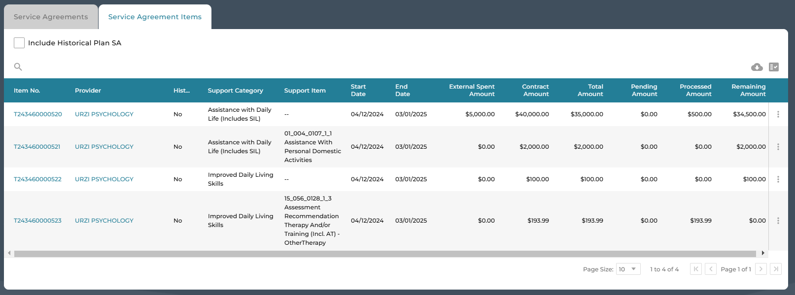Click the 01_004_0107_1_1 support item cell
795x295 pixels.
point(313,147)
